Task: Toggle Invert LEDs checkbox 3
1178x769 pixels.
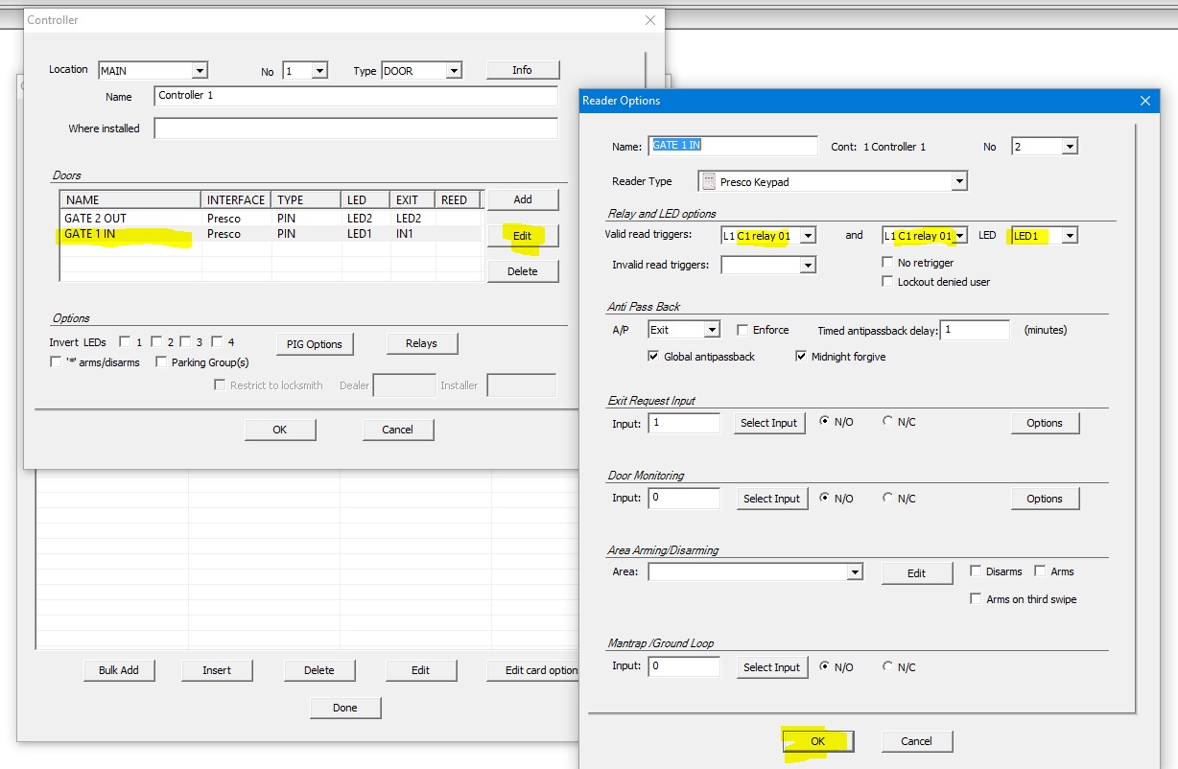Action: pos(186,341)
